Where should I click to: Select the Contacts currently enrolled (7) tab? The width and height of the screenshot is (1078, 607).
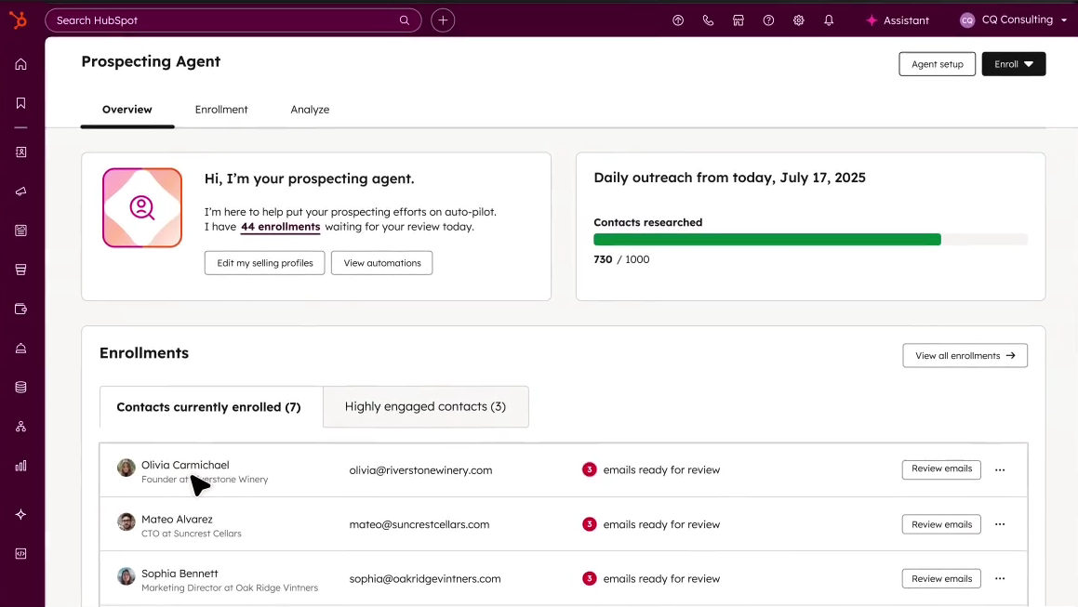[x=209, y=407]
